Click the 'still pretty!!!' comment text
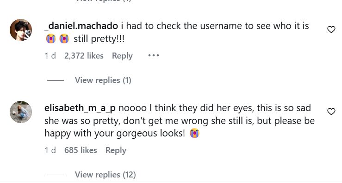342x183 pixels. point(99,39)
